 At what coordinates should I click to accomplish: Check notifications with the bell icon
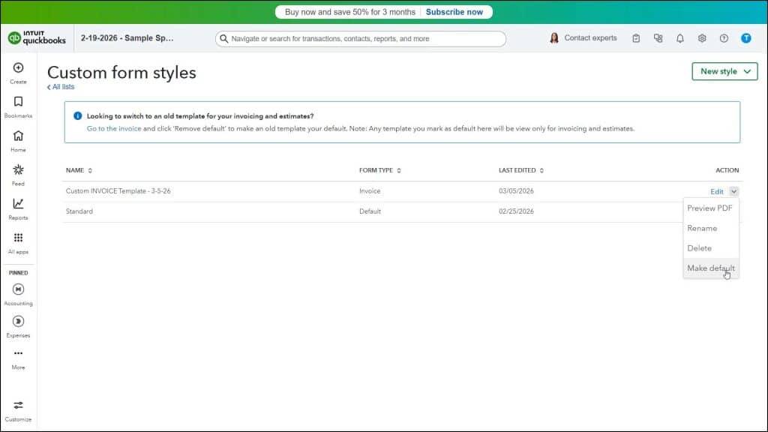679,38
